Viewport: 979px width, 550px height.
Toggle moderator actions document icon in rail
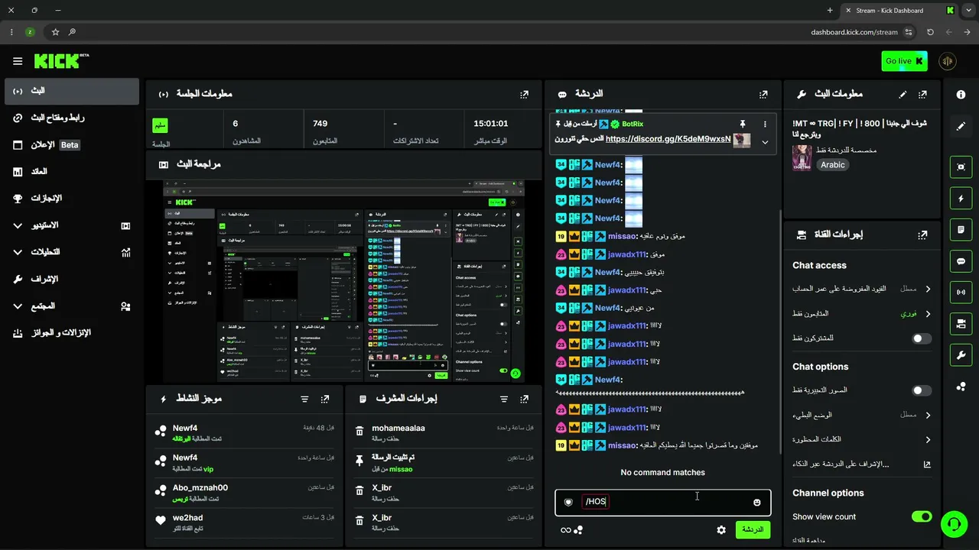[x=961, y=229]
